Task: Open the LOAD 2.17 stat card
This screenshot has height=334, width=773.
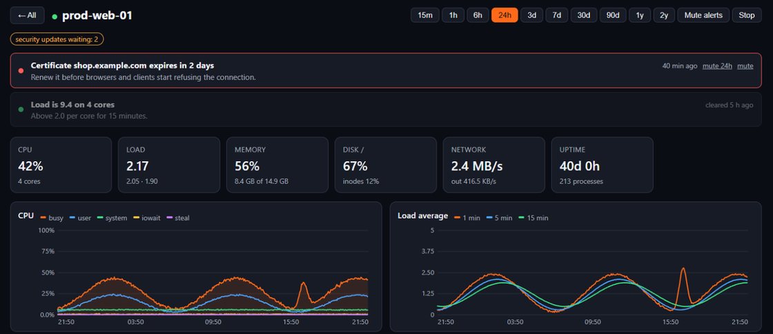Action: (169, 165)
